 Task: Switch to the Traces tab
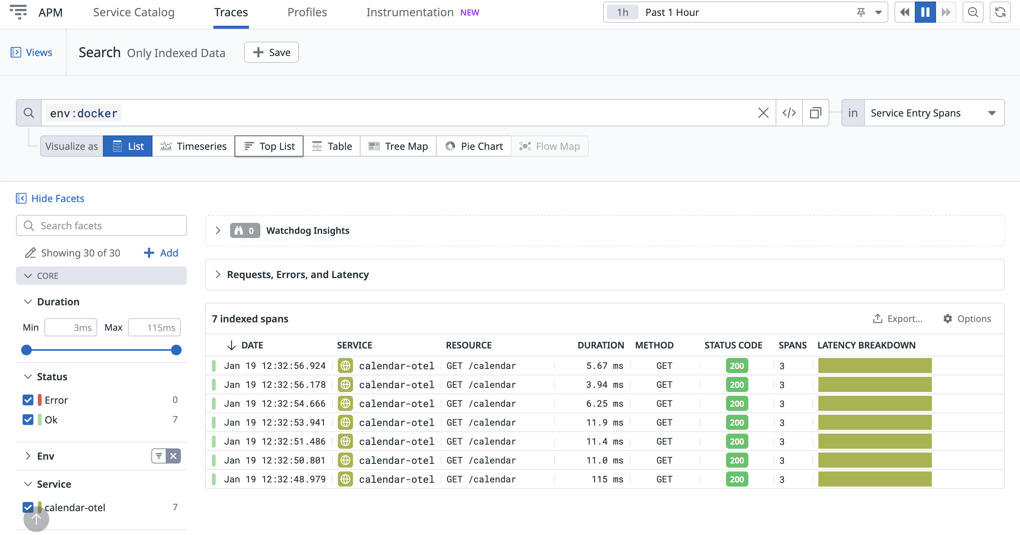[x=231, y=12]
